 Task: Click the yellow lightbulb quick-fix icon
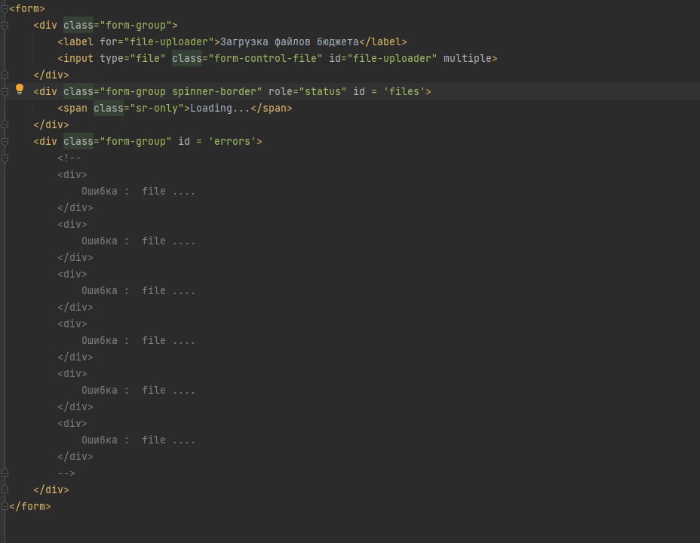click(x=19, y=89)
